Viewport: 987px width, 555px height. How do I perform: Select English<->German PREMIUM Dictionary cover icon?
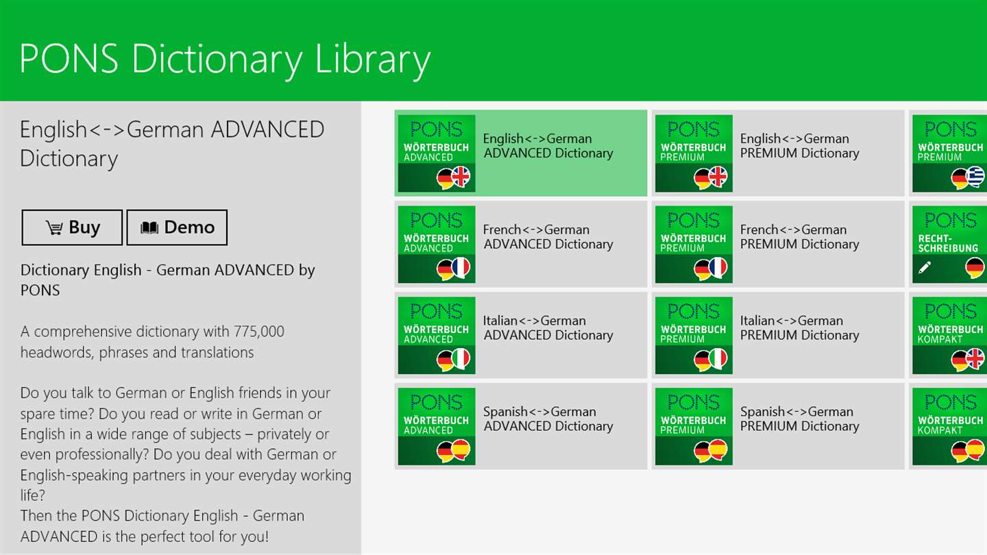coord(694,153)
